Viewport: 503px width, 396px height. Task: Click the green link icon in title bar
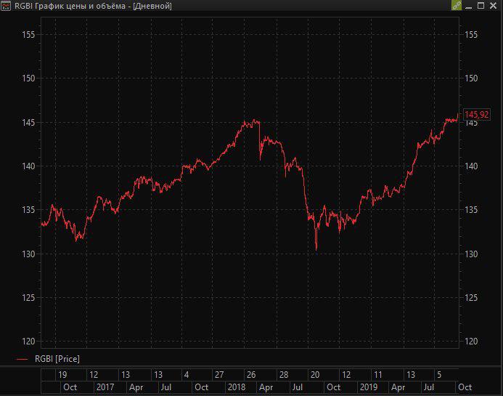tap(457, 6)
